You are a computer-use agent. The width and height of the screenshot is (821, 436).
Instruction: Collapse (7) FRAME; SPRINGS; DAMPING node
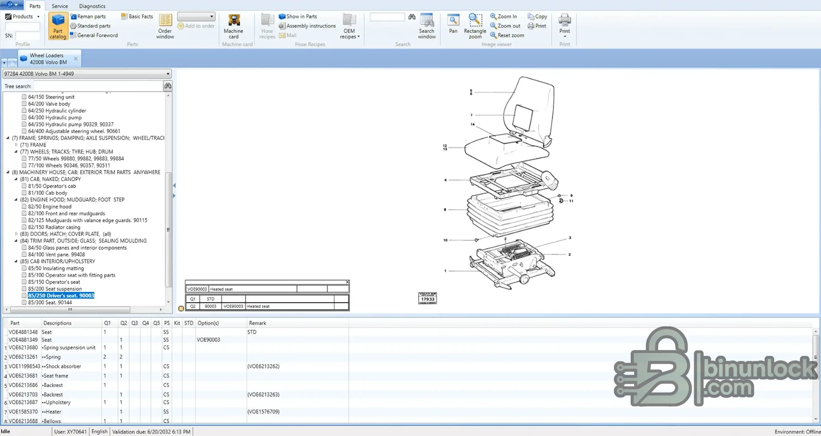coord(8,138)
